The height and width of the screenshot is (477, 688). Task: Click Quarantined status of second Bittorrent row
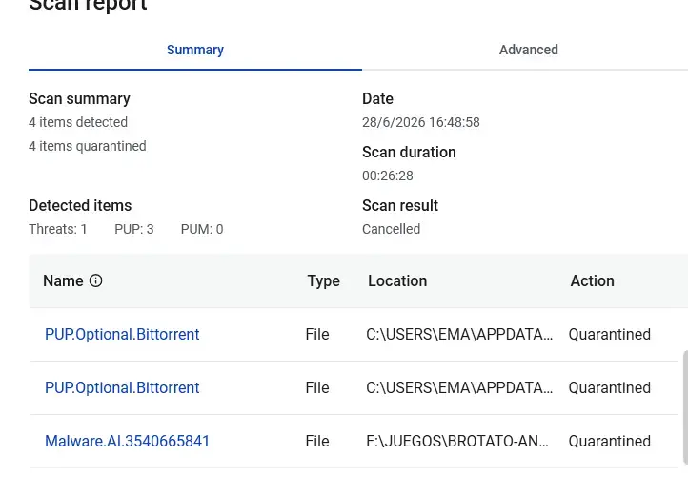point(610,388)
